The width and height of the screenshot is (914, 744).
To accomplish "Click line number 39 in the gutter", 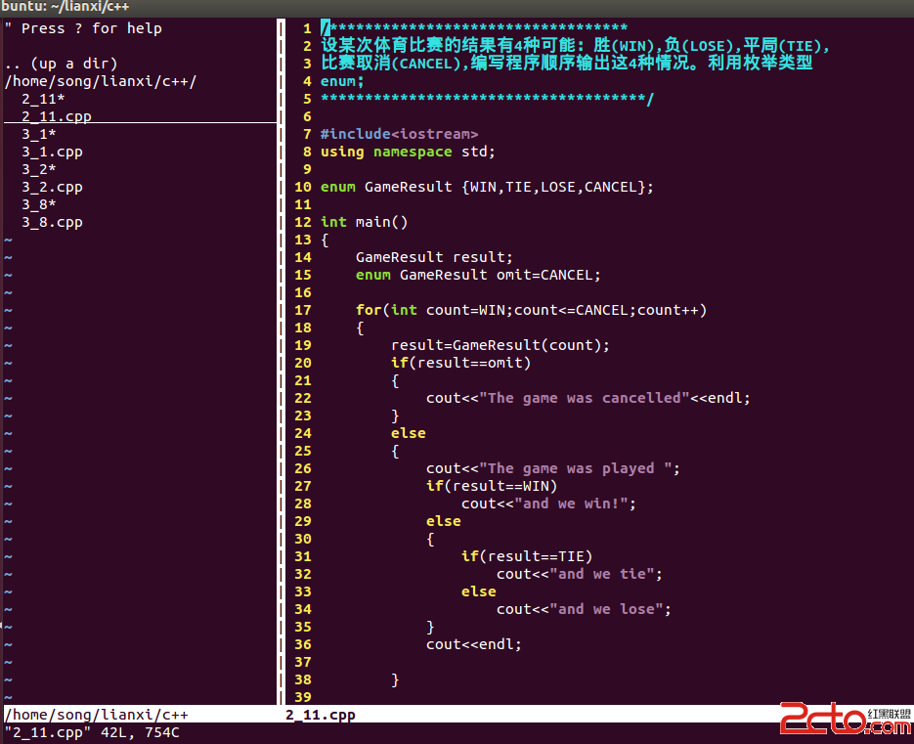I will (302, 697).
